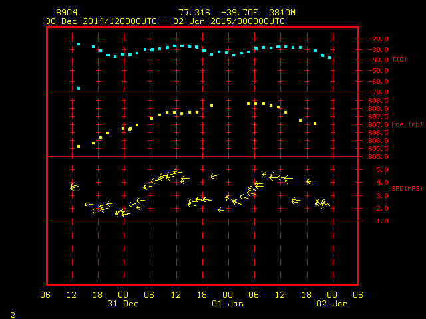Click the 607.5 pressure axis label
This screenshot has height=319, width=426.
click(x=379, y=117)
